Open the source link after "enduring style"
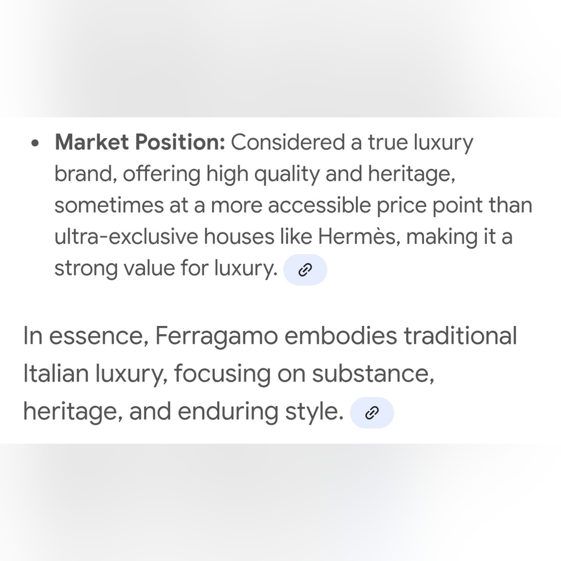 point(372,412)
